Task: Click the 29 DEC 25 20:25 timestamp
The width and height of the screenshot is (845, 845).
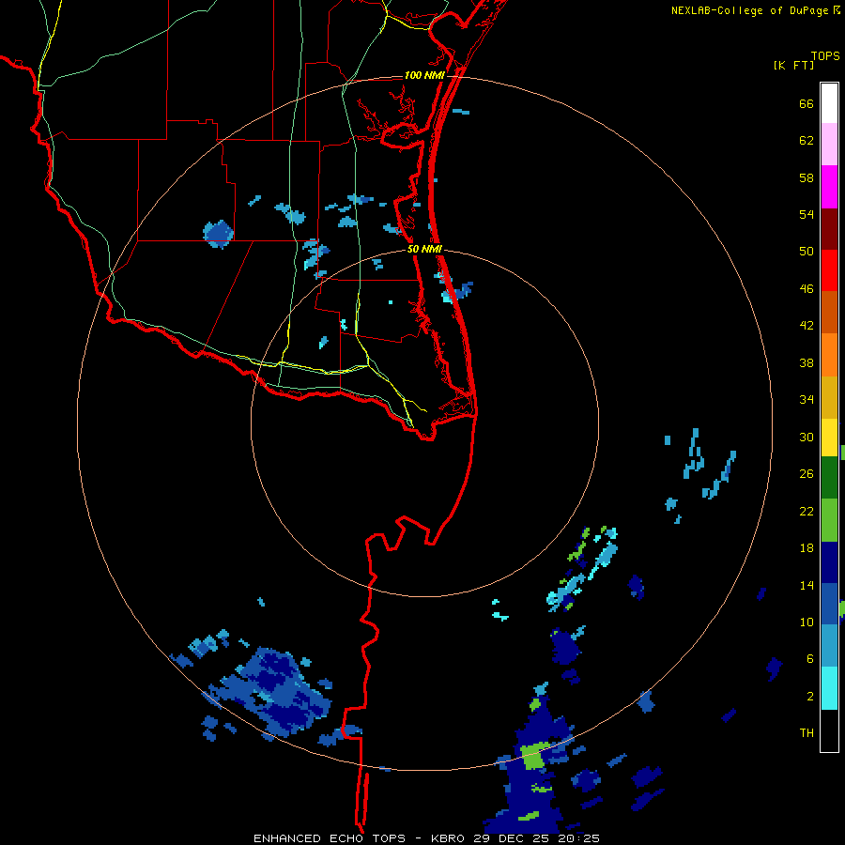Action: click(x=536, y=838)
